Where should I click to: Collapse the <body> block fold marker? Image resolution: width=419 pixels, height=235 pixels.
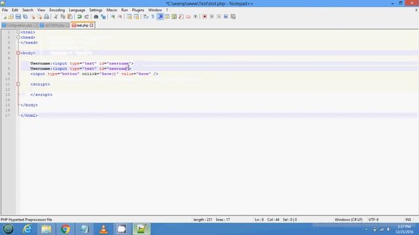click(x=18, y=53)
